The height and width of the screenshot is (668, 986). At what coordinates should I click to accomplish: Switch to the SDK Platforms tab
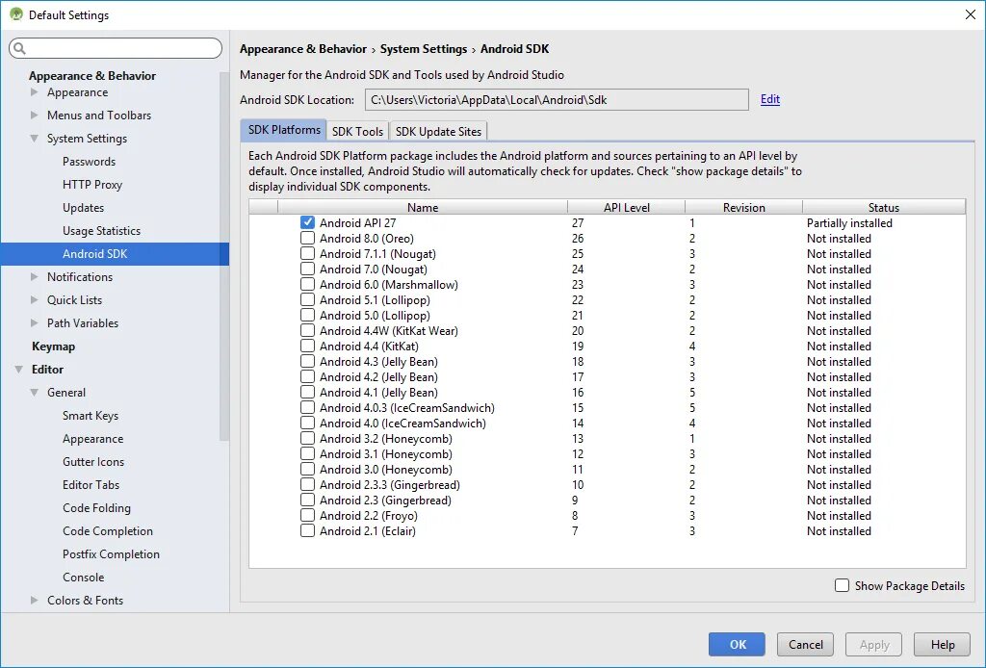pyautogui.click(x=284, y=130)
